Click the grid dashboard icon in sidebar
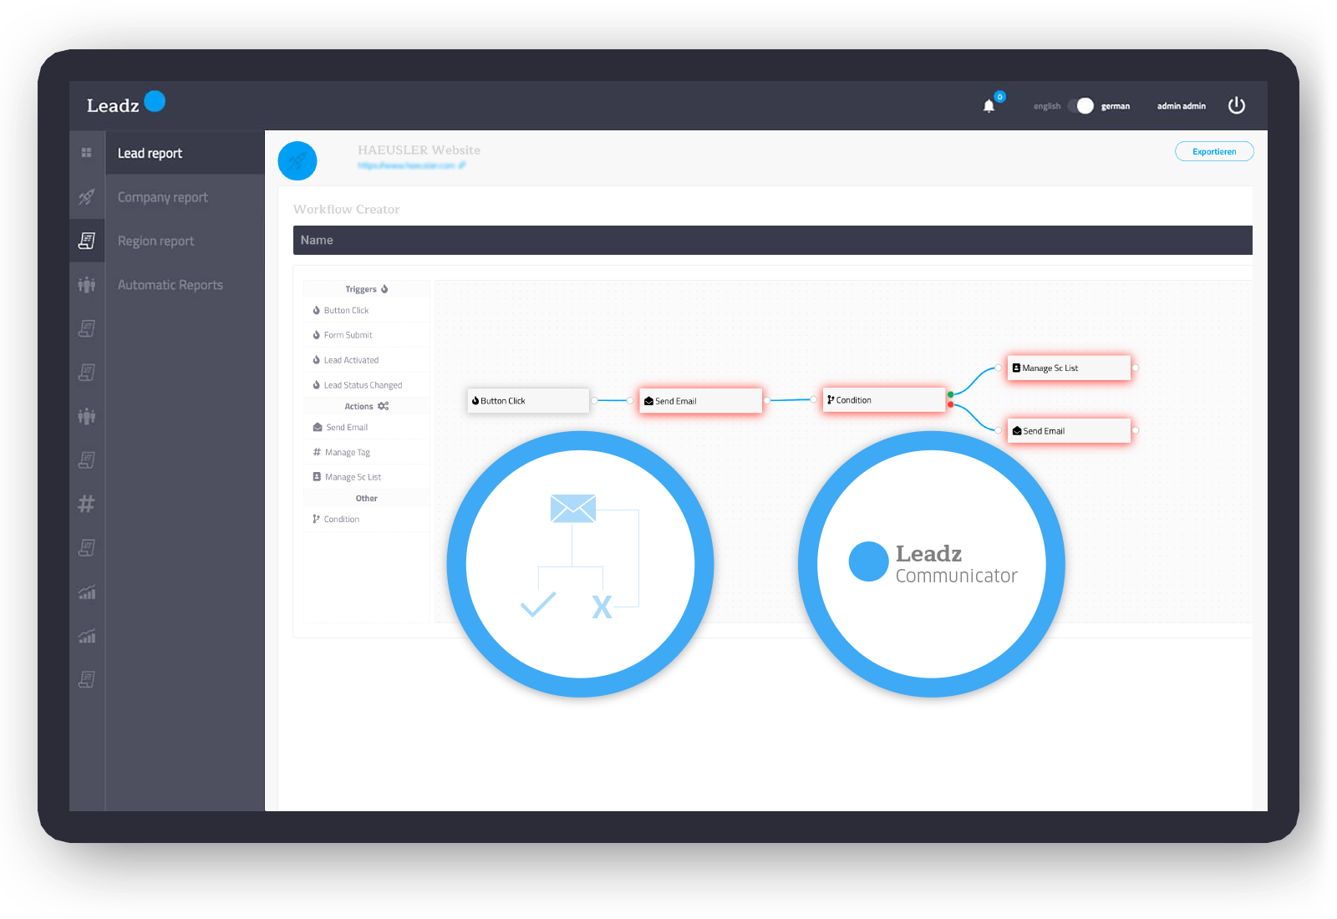Screen dimensions: 1337x919 click(86, 153)
